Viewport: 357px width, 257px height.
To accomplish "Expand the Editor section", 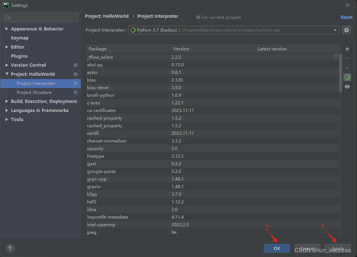I will tap(7, 47).
